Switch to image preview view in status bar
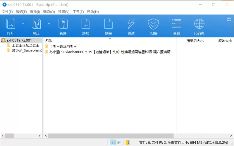This screenshot has height=146, width=234. [x=119, y=142]
